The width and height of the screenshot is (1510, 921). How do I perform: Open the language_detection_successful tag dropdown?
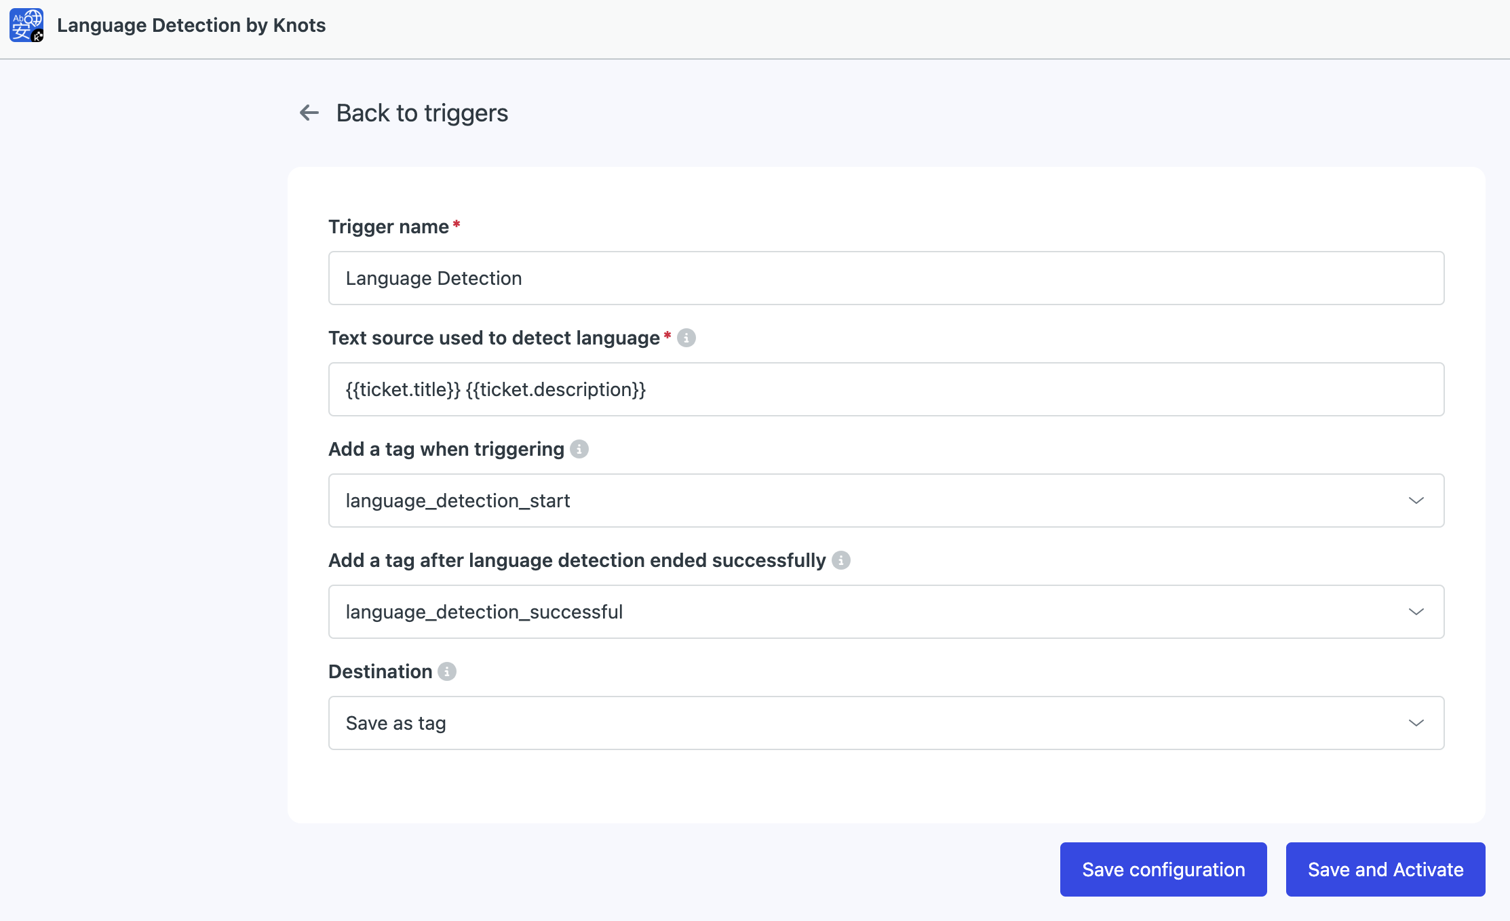click(x=886, y=612)
